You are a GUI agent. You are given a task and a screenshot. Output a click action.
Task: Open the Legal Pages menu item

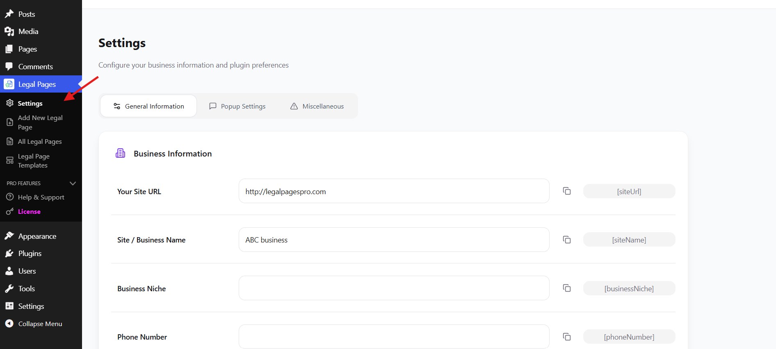(x=41, y=84)
